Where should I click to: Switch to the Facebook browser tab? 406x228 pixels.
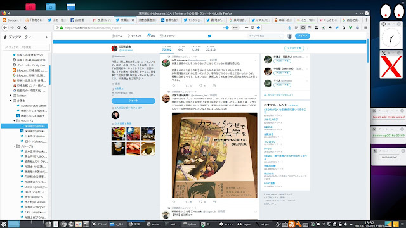click(79, 20)
